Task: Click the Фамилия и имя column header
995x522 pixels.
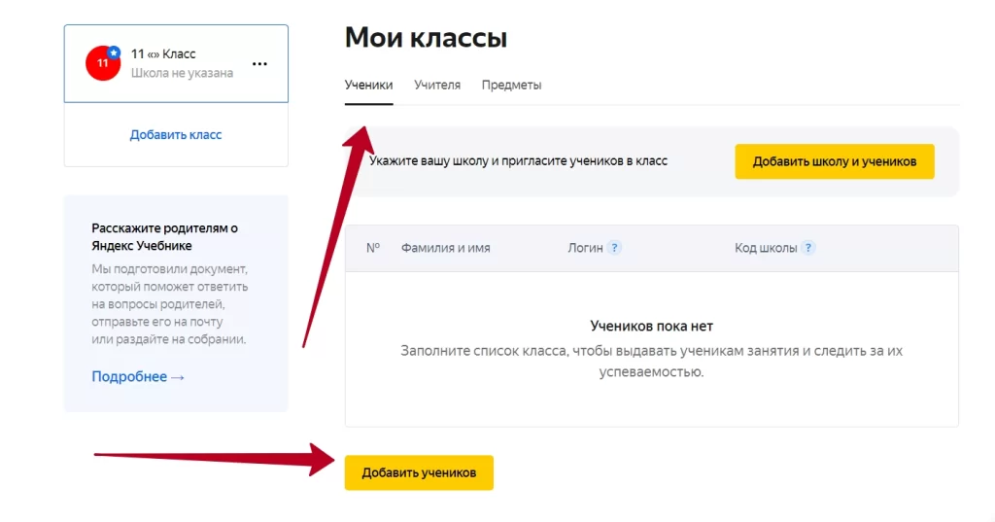Action: pos(445,248)
